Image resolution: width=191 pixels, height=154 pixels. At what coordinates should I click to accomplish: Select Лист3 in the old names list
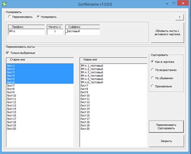coord(40,72)
